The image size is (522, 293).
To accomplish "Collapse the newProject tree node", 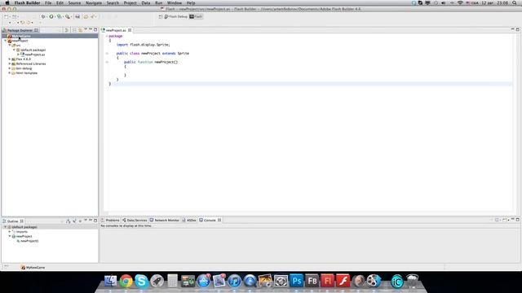I will coord(6,41).
